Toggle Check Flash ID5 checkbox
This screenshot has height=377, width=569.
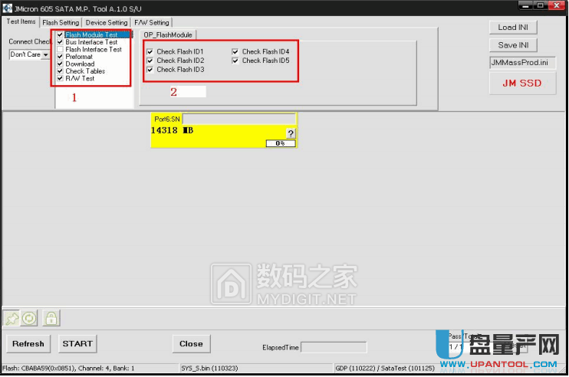pyautogui.click(x=235, y=61)
